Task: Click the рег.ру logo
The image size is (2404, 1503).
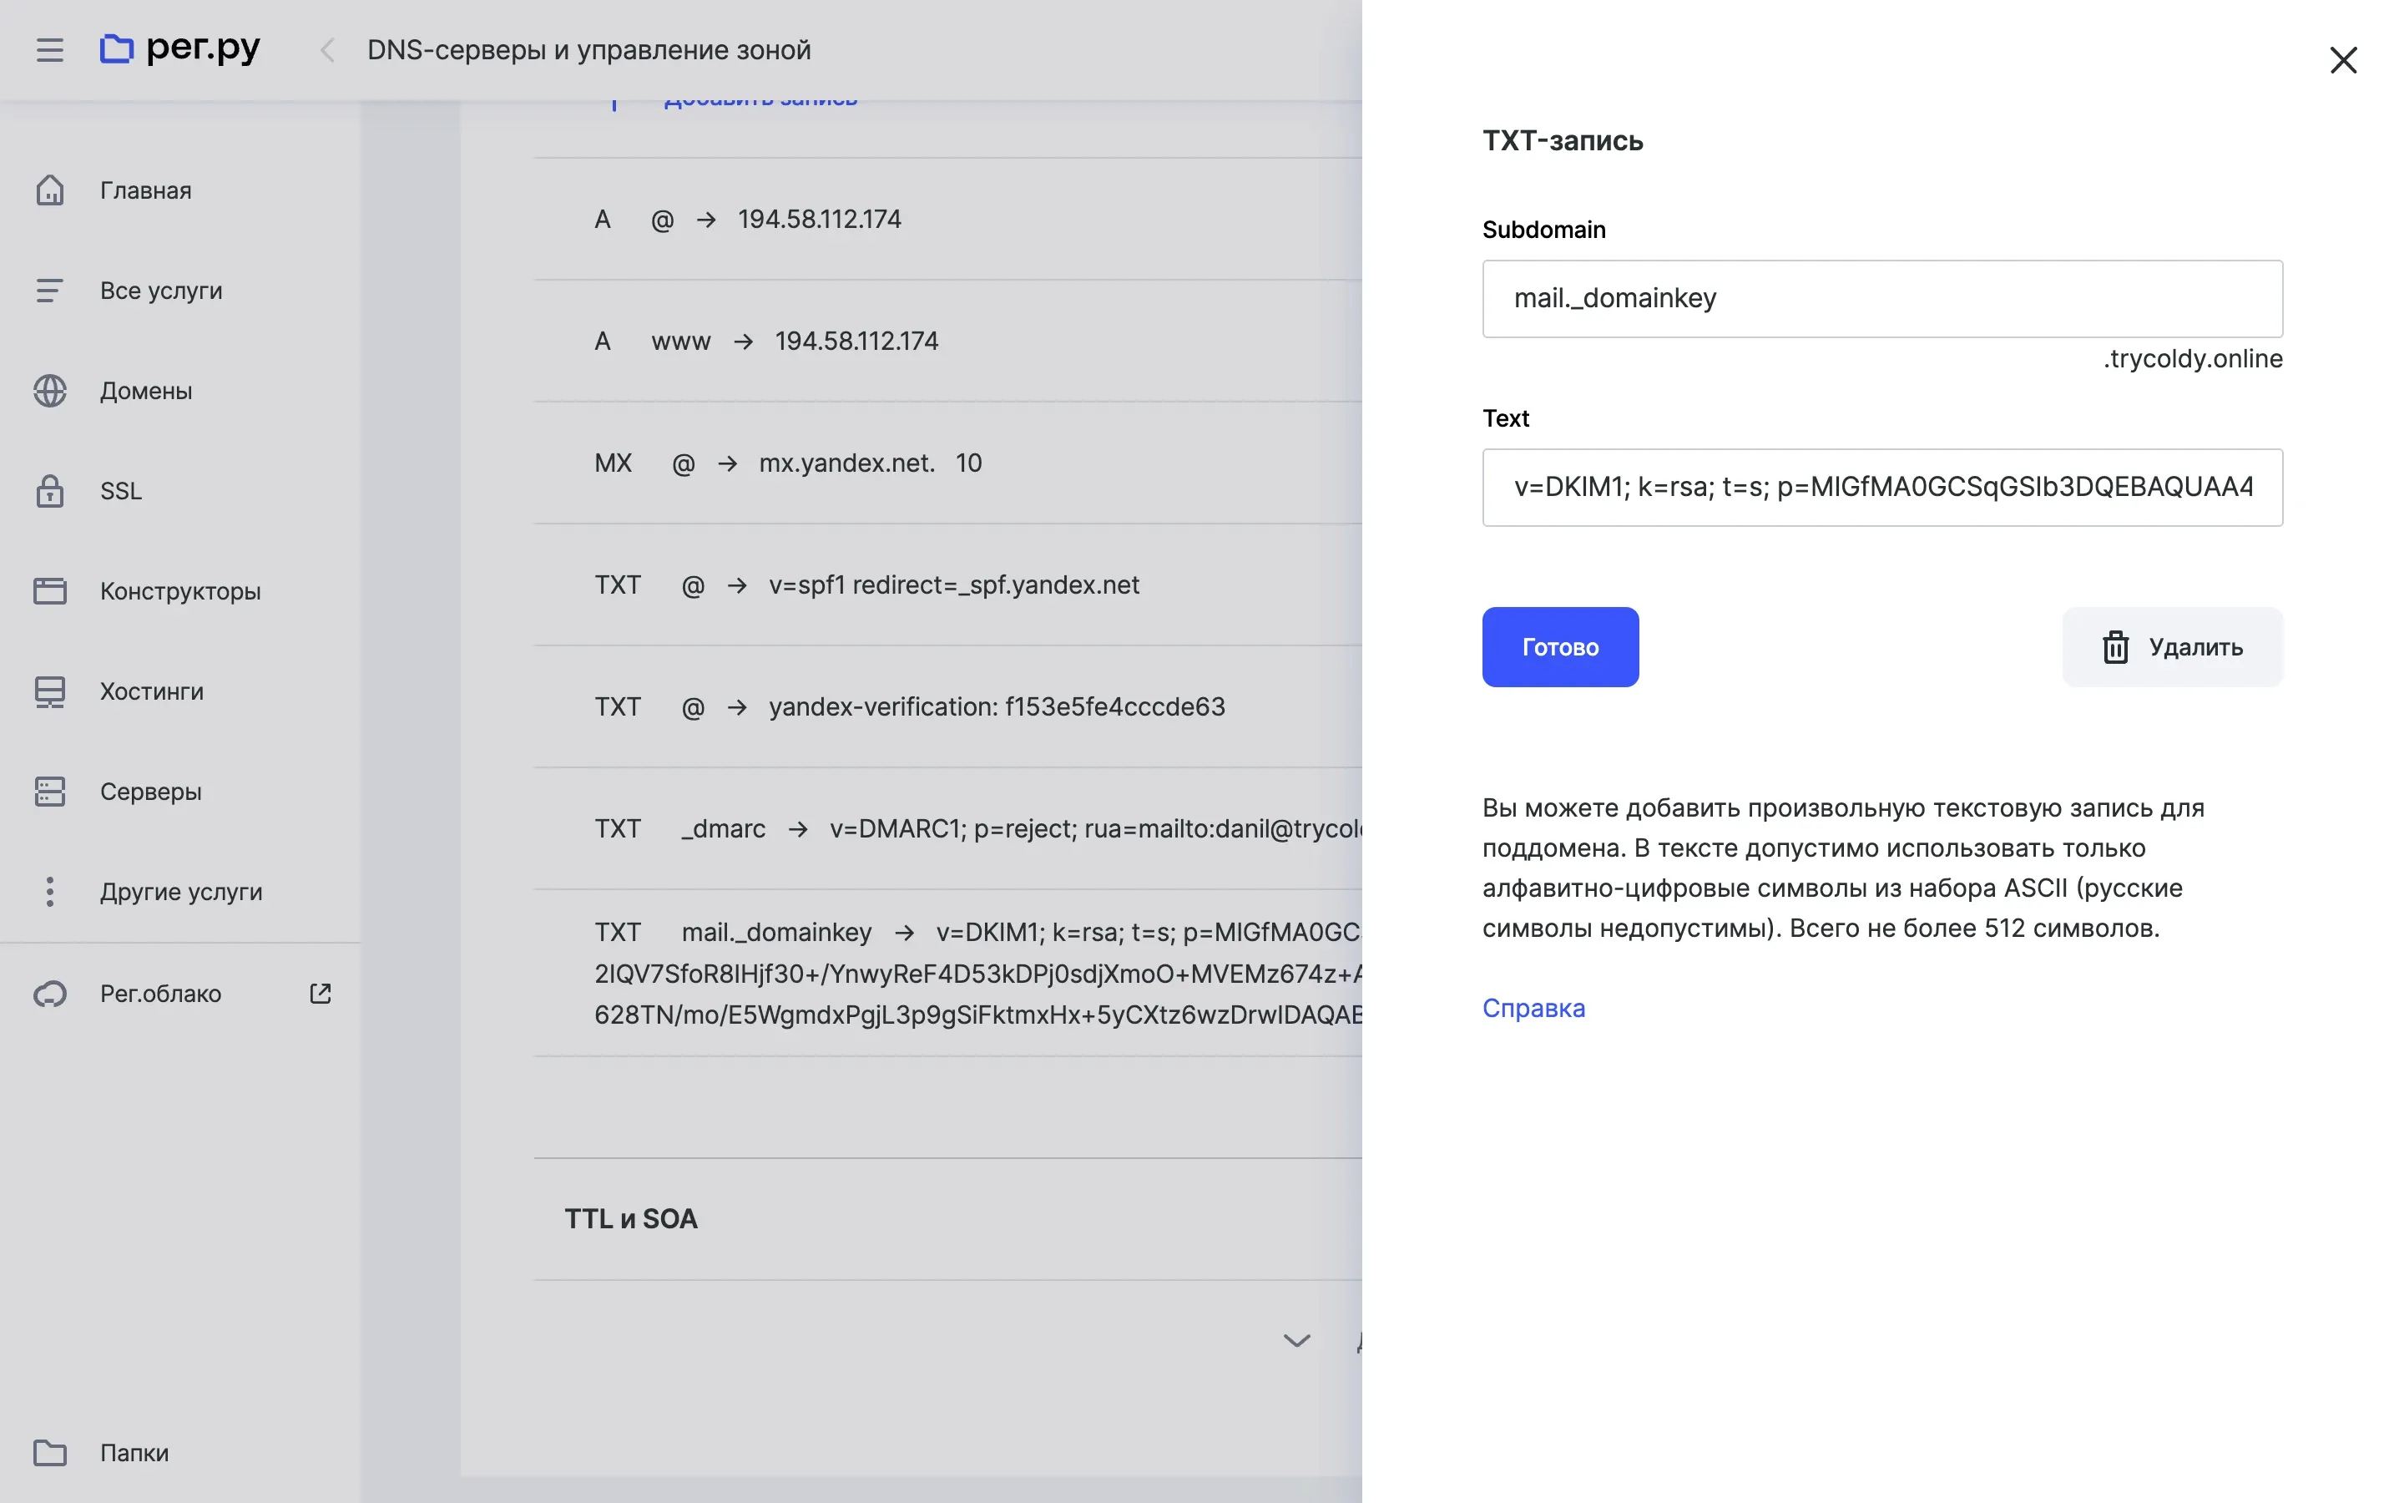Action: [x=179, y=48]
